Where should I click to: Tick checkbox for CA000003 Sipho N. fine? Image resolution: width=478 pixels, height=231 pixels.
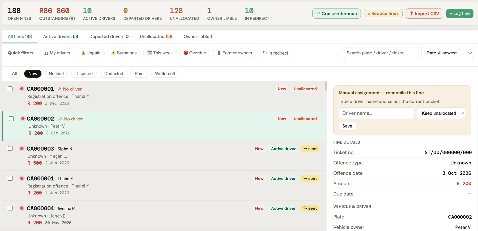[x=10, y=149]
